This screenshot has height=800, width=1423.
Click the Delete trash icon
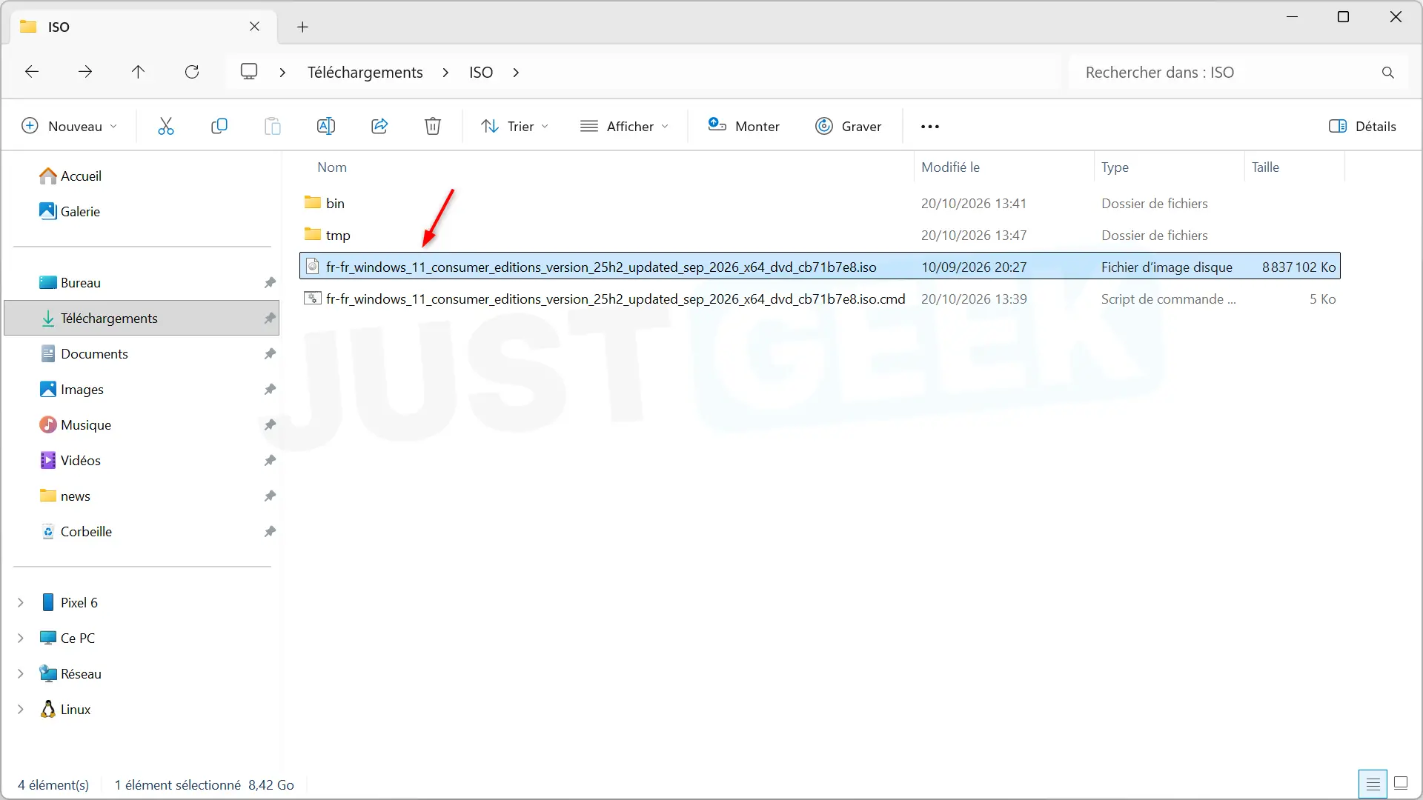point(433,127)
